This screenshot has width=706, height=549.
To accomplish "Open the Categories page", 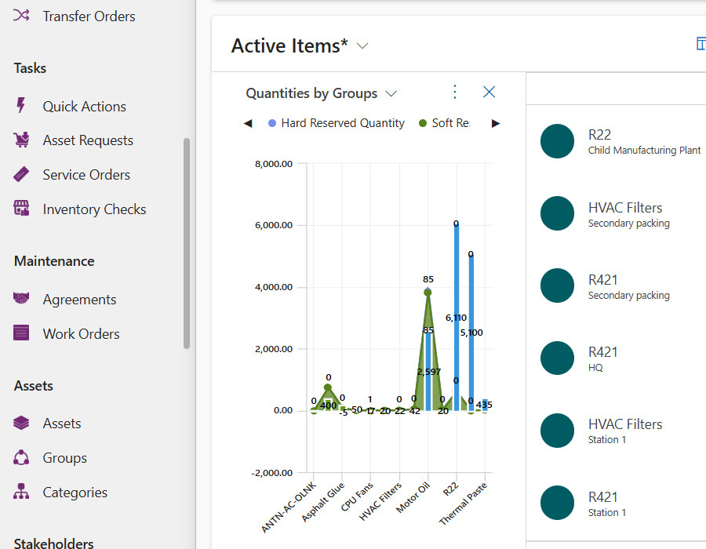I will tap(75, 493).
